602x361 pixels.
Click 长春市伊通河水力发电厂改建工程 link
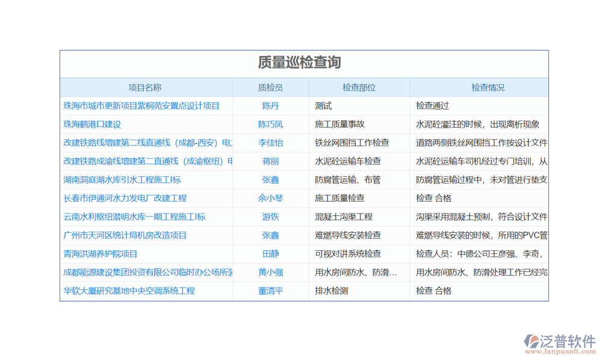pos(125,198)
